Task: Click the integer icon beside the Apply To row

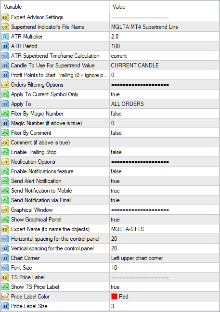Action: click(x=5, y=104)
